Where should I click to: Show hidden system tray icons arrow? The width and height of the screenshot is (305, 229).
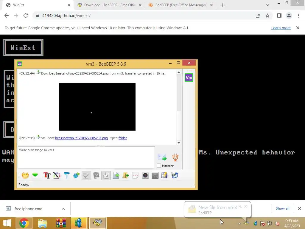[x=239, y=223]
